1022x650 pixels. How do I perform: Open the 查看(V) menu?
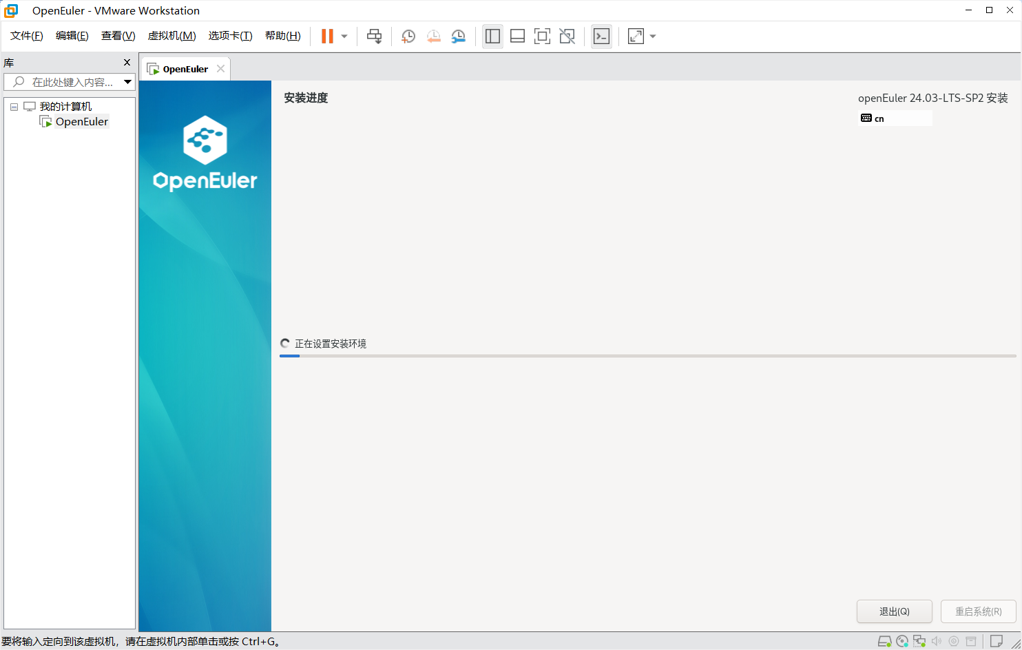[x=118, y=36]
